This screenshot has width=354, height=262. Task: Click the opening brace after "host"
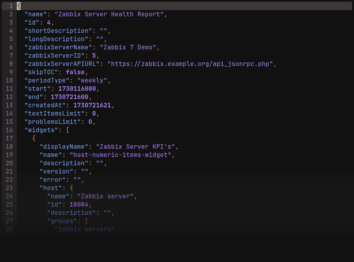tap(71, 188)
